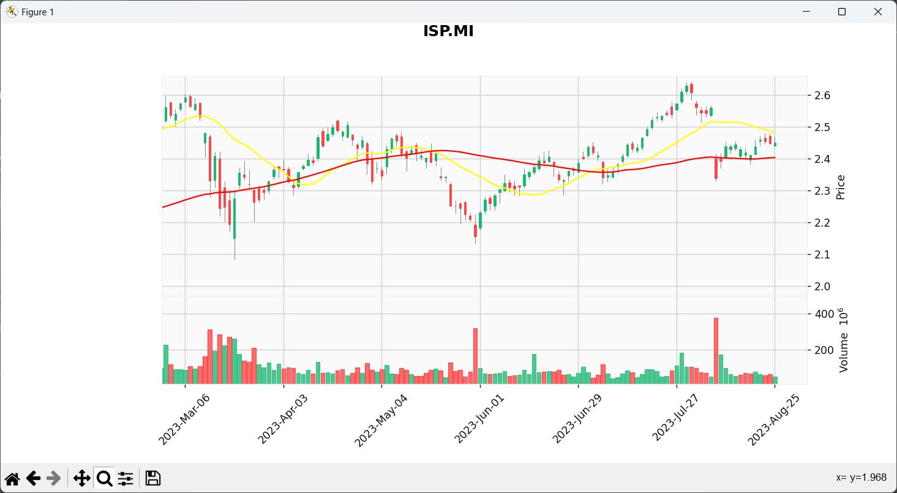Click the 2023-Jul-27 date label
Image resolution: width=897 pixels, height=493 pixels.
[676, 419]
